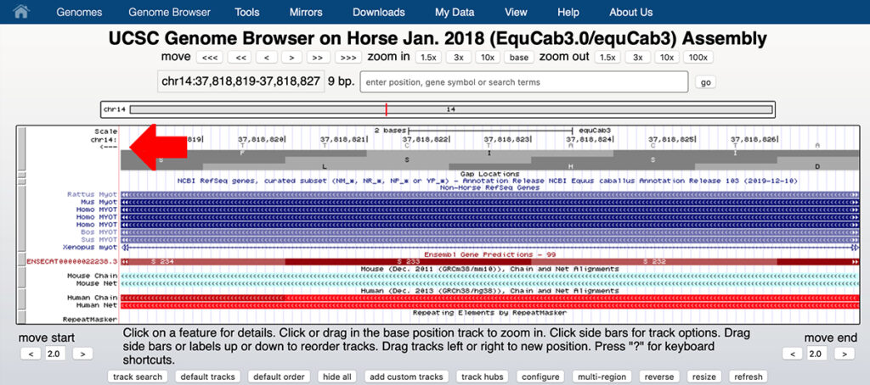Move far right with >>> button
The image size is (870, 385).
[347, 58]
